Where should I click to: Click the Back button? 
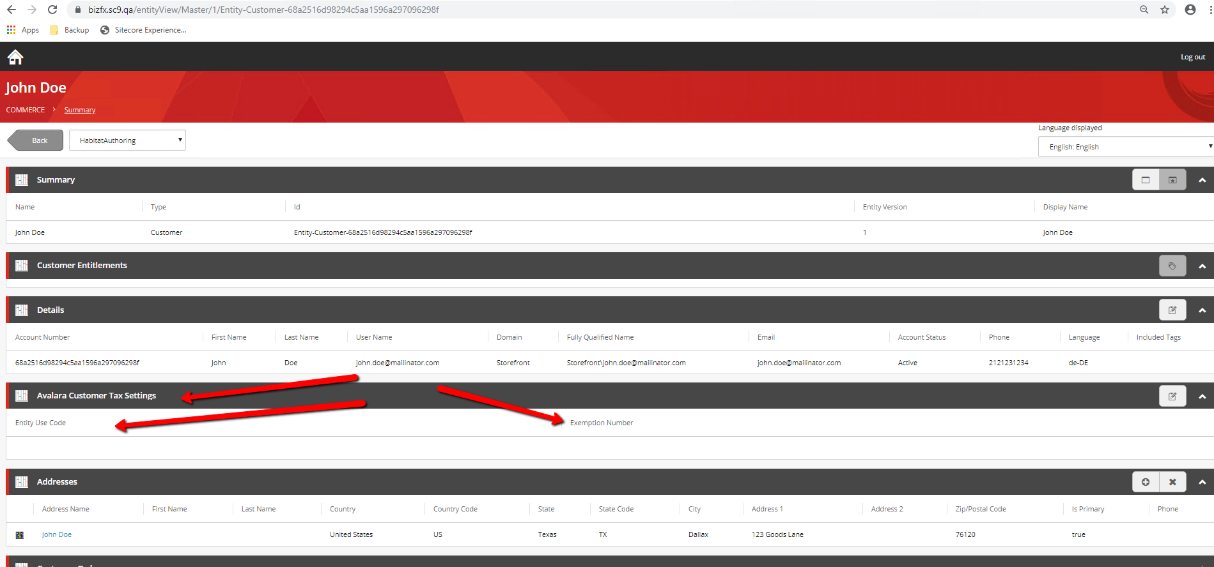click(35, 140)
